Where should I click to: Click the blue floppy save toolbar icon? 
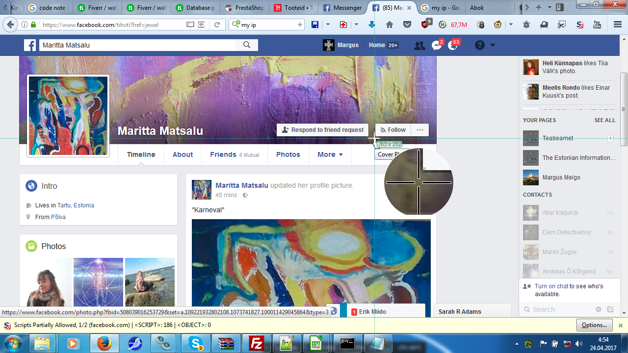(315, 25)
